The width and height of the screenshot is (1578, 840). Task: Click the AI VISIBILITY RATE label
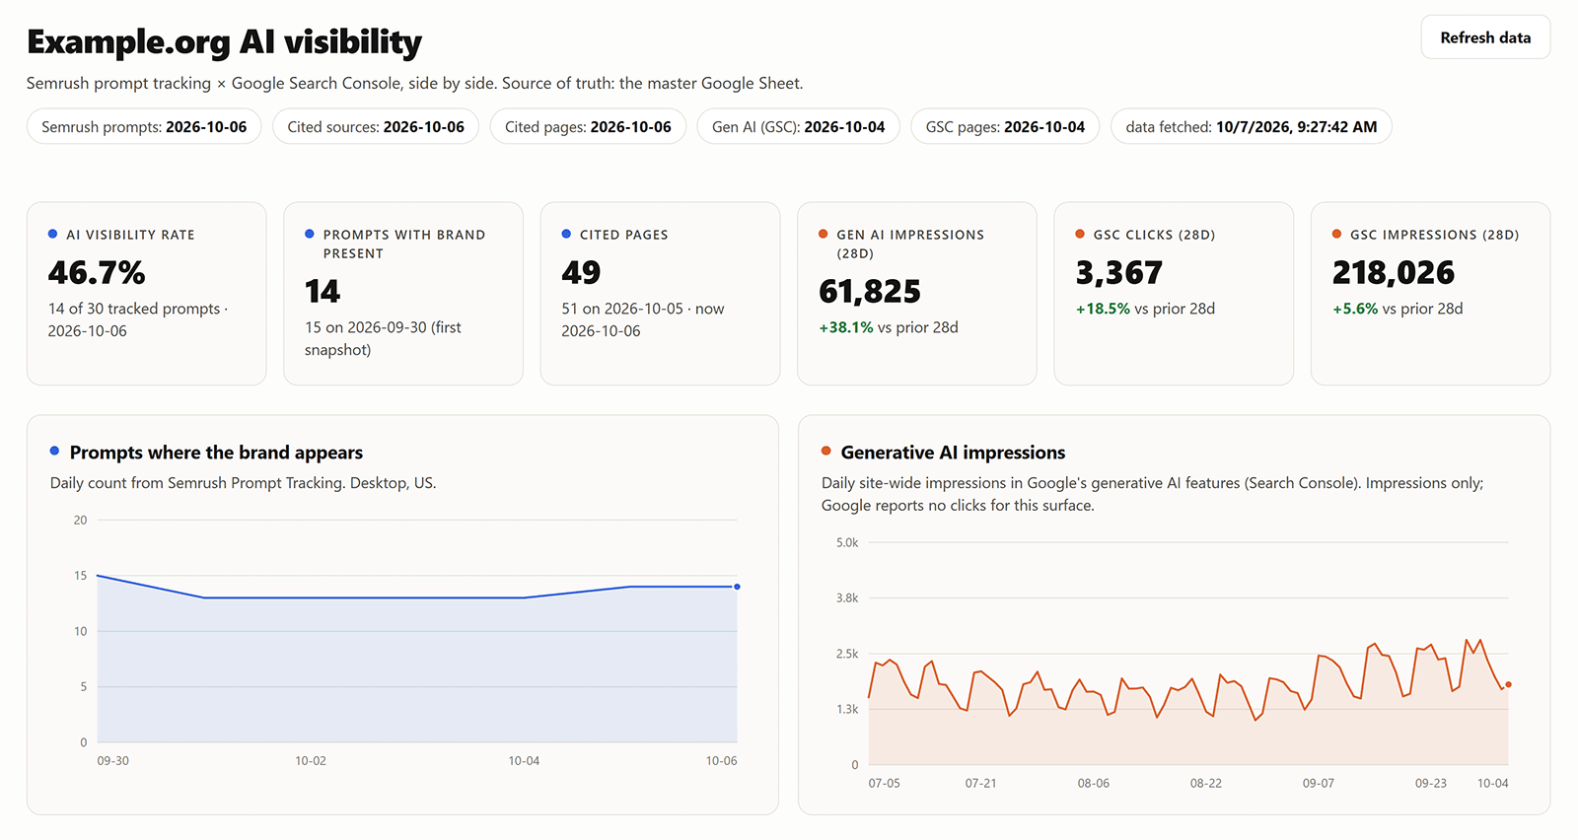point(130,235)
